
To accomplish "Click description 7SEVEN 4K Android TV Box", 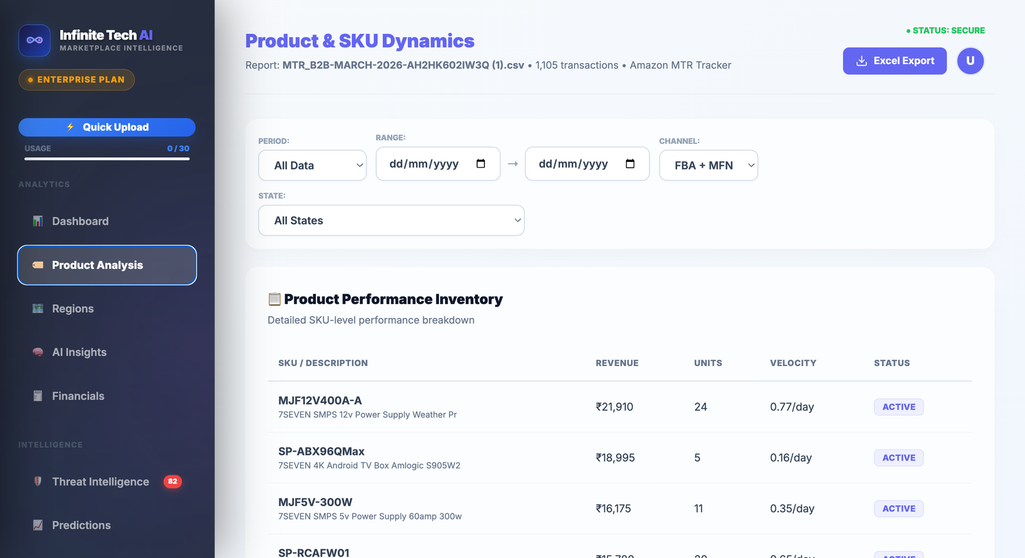I will (369, 465).
